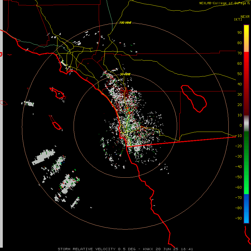Image resolution: width=251 pixels, height=251 pixels.
Task: Click the positive 60 knots scale label
Action: click(240, 64)
